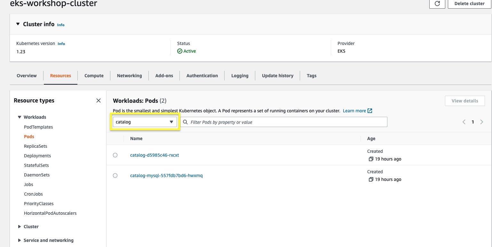This screenshot has width=492, height=247.
Task: Open the Add-ons tab
Action: click(164, 76)
